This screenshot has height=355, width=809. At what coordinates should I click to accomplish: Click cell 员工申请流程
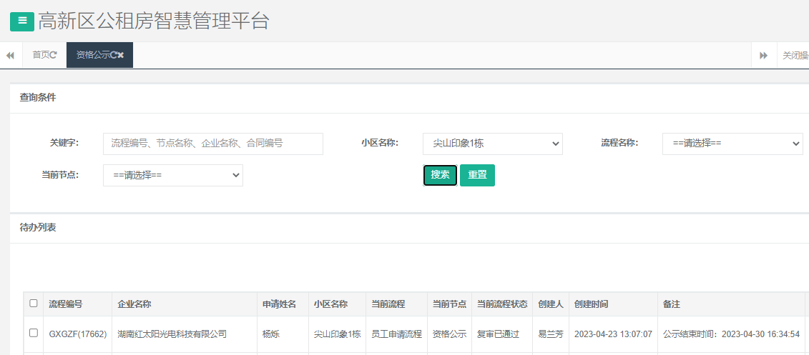(397, 334)
